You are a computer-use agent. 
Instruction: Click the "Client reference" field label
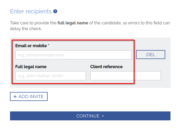[x=106, y=67]
